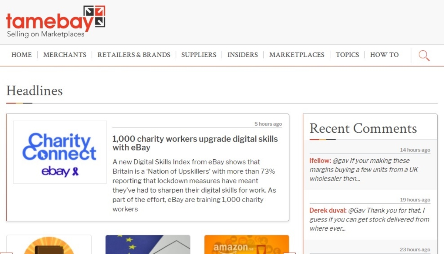Screen dimensions: 444x254
Task: Open Derek duval's recent comment
Action: (x=370, y=219)
